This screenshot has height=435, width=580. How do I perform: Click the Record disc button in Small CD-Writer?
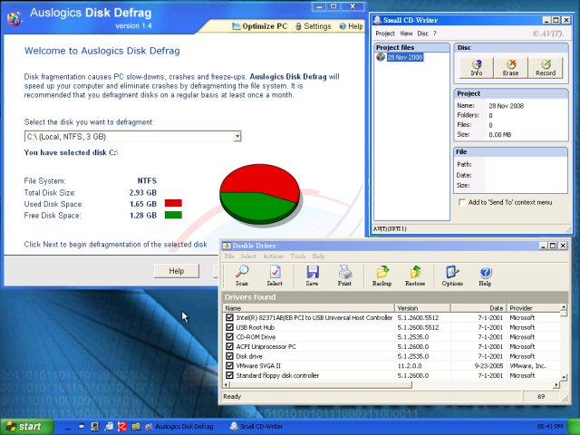pyautogui.click(x=546, y=68)
